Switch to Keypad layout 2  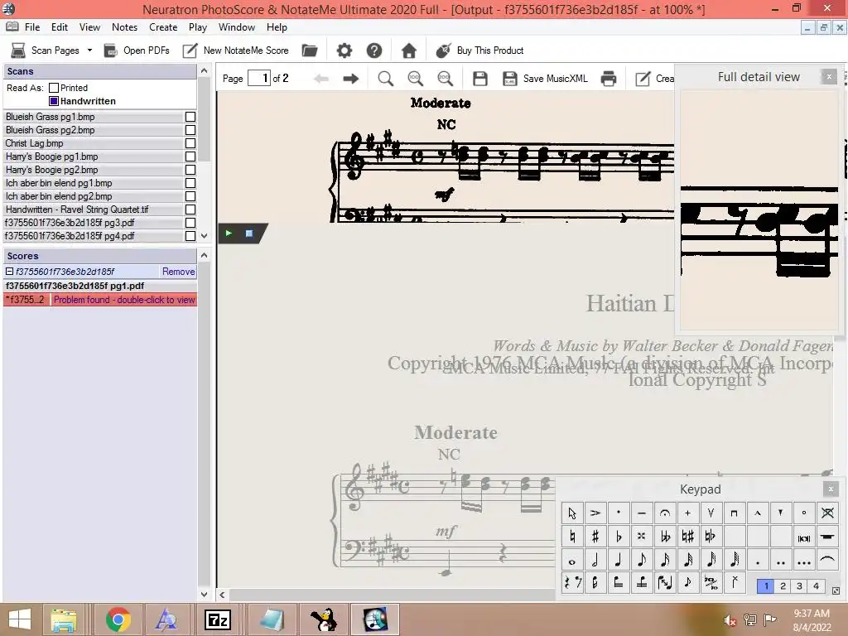[783, 585]
